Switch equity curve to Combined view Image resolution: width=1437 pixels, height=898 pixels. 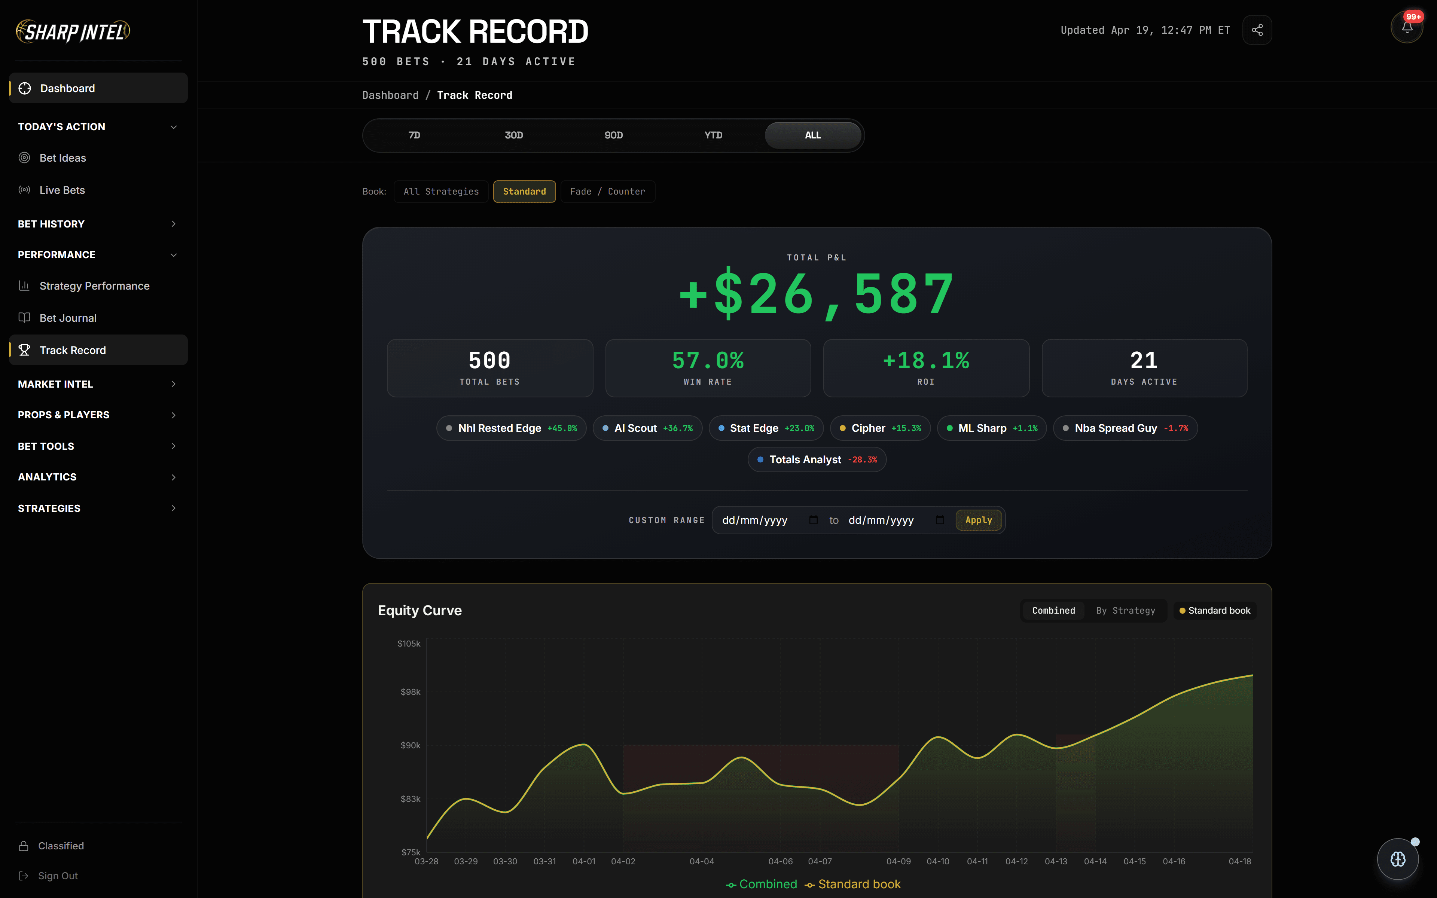click(1053, 611)
